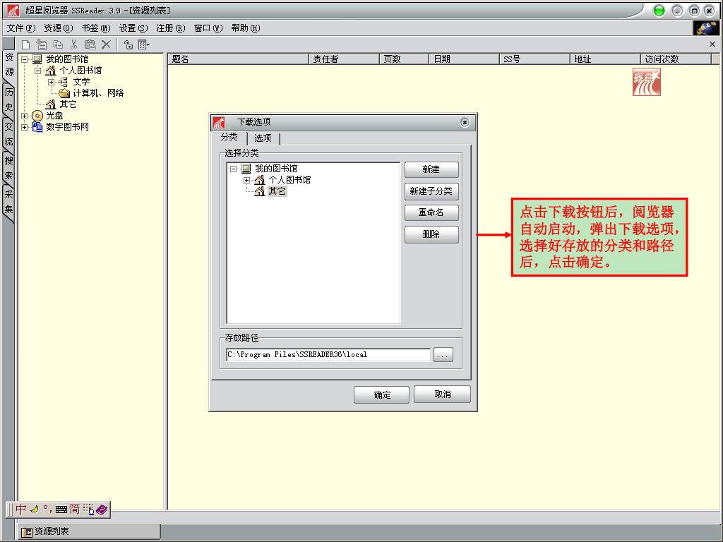
Task: Open the 设置(S) menu
Action: (133, 28)
